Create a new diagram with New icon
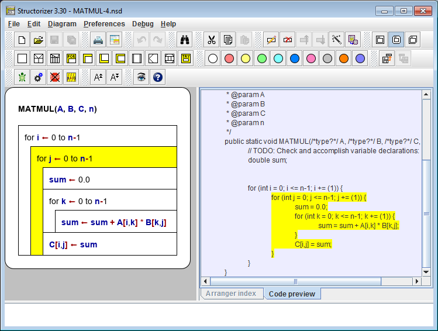Image resolution: width=438 pixels, height=331 pixels. (22, 40)
